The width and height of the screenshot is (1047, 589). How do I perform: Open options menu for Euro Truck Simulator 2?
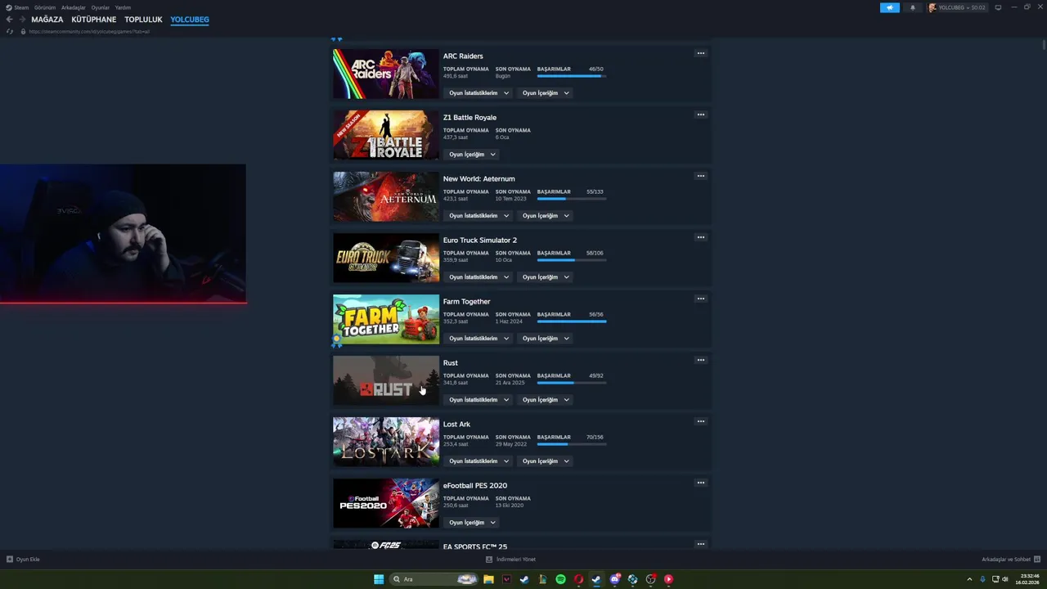tap(700, 237)
